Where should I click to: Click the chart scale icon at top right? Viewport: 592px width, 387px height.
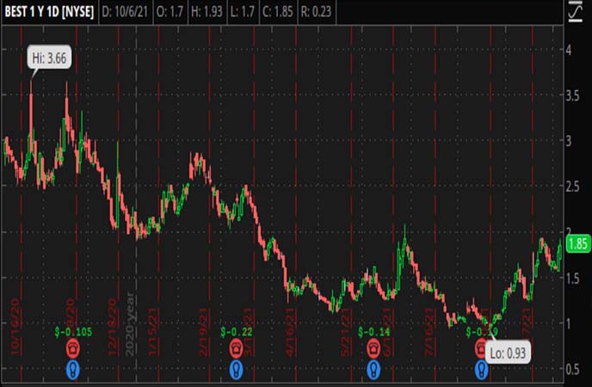tap(576, 11)
